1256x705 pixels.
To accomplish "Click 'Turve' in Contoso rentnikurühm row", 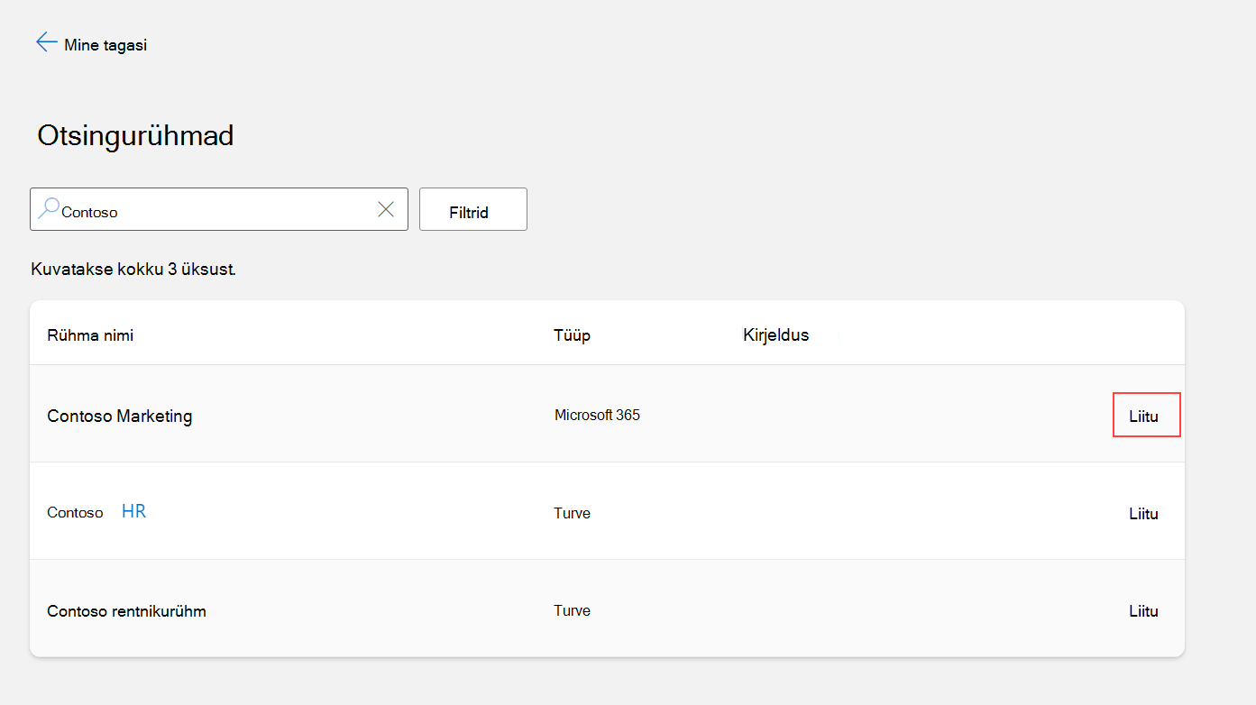I will click(572, 611).
